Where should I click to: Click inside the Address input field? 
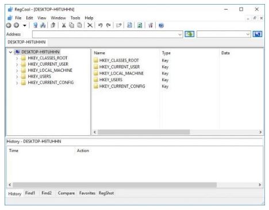coord(105,35)
